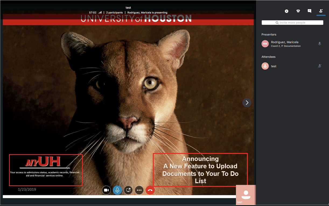Click the 2 participants status text
This screenshot has height=206, width=329.
point(114,13)
